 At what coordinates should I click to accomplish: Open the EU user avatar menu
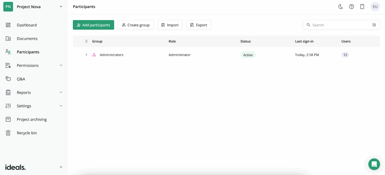click(375, 7)
